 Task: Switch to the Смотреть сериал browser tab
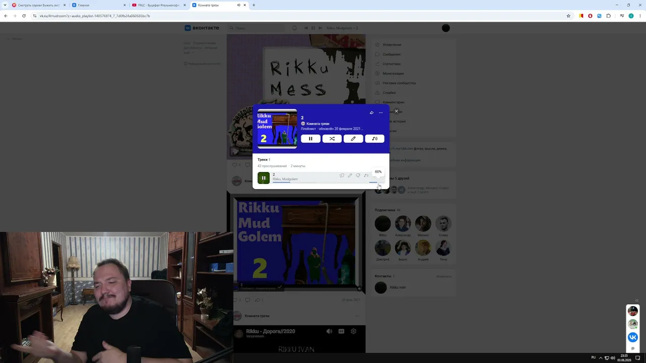click(39, 5)
